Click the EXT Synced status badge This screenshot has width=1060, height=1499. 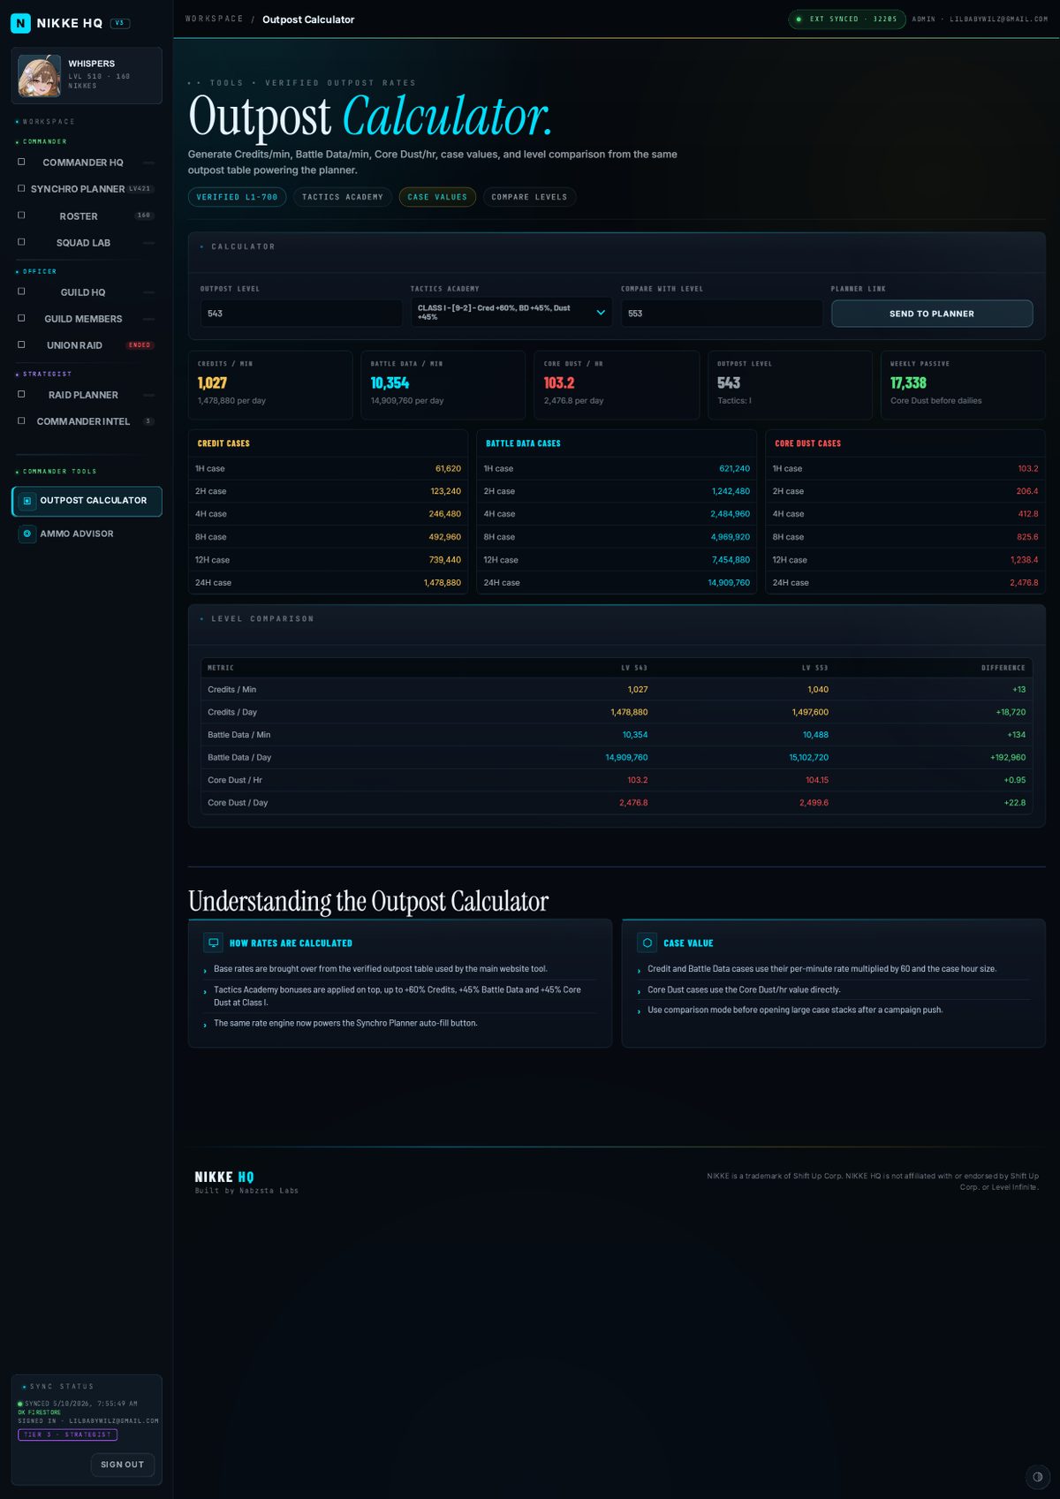(x=846, y=19)
